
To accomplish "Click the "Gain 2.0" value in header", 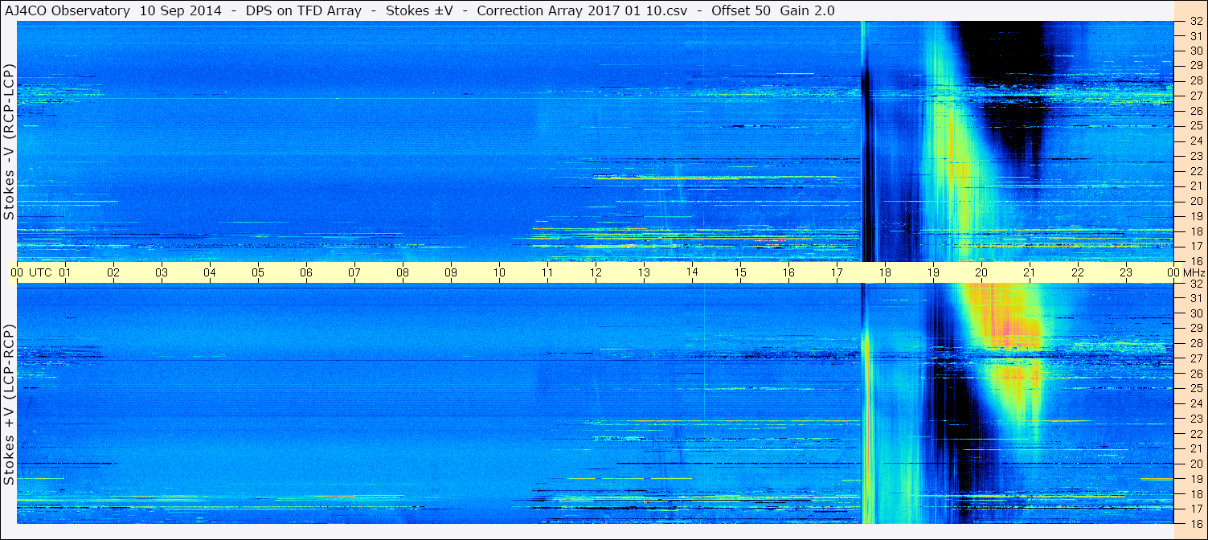I will pyautogui.click(x=807, y=10).
